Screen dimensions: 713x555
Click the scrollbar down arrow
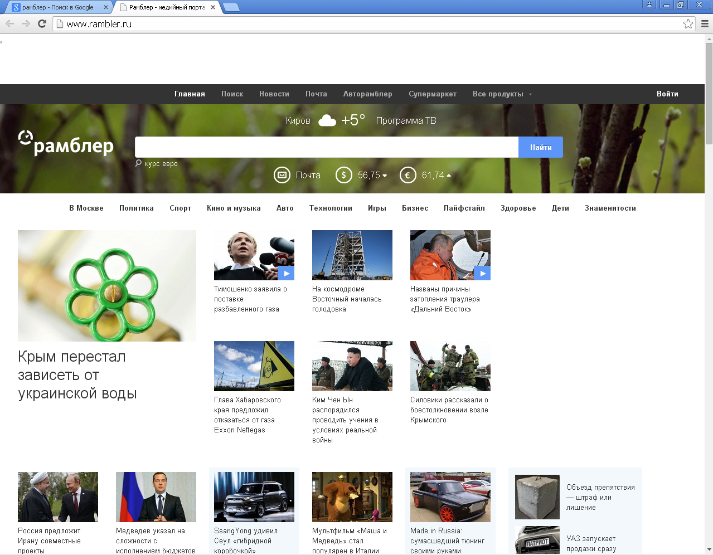709,550
